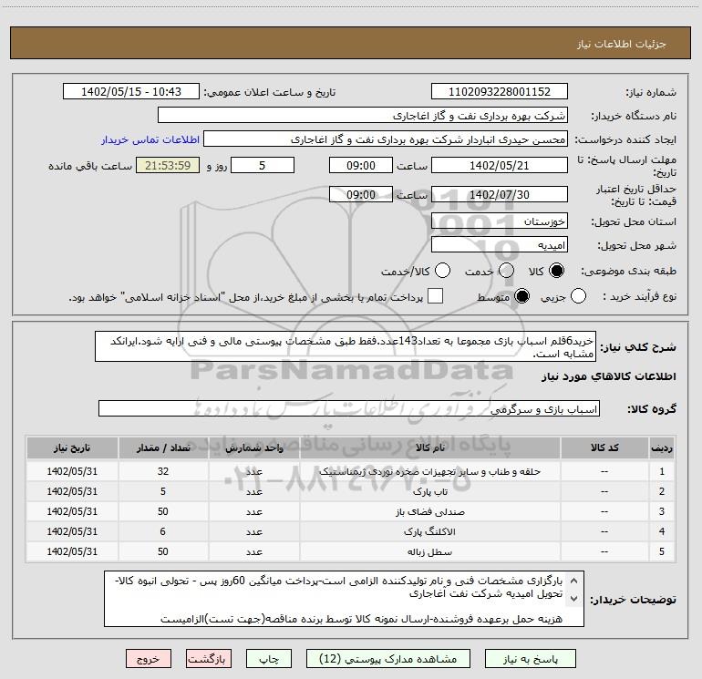The image size is (702, 679).
Task: Select item row تاب پارک
Action: [351, 491]
